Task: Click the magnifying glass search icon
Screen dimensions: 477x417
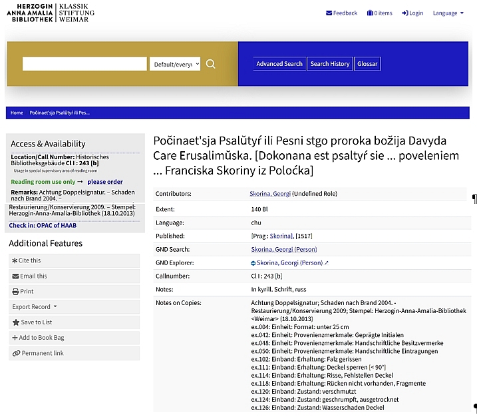Action: click(211, 64)
